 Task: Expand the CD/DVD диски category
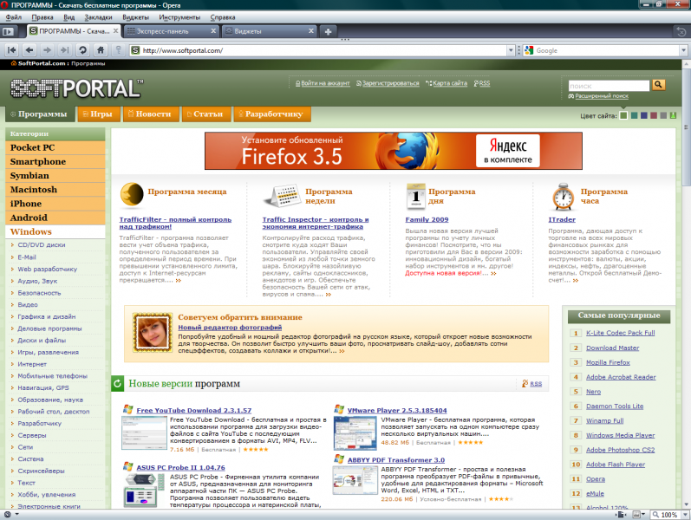(x=41, y=244)
